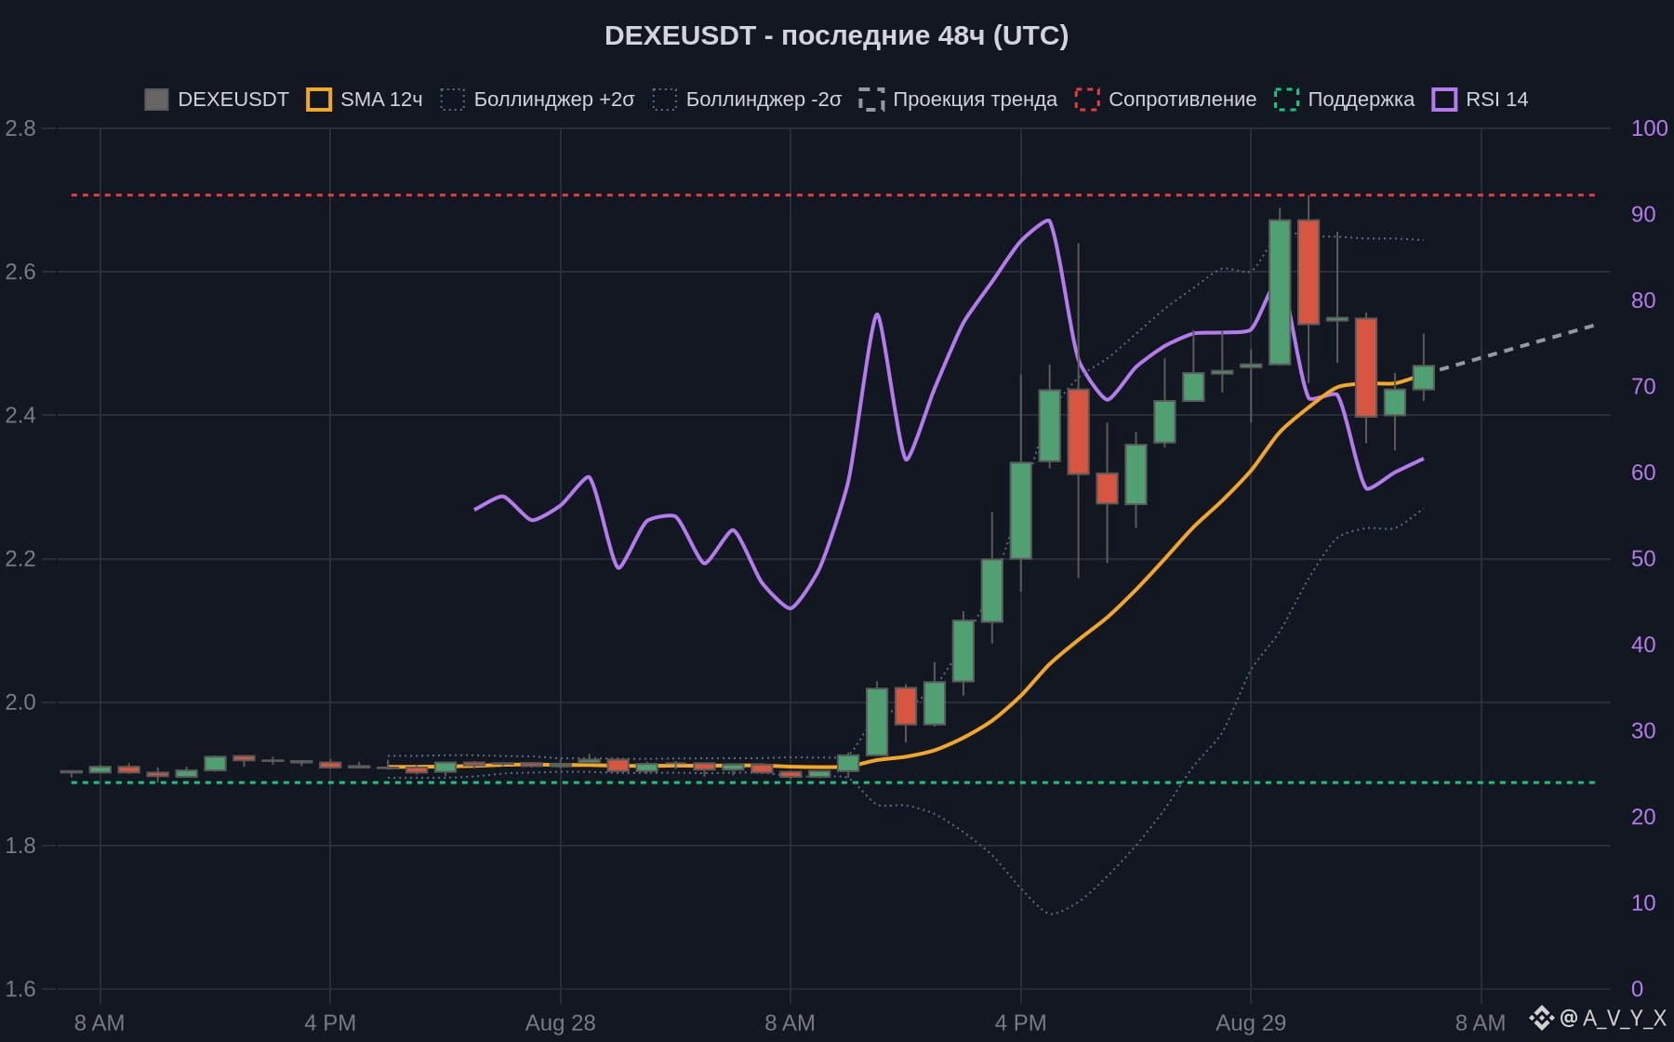Viewport: 1674px width, 1042px height.
Task: Click the 2.4 price axis label
Action: tap(20, 415)
